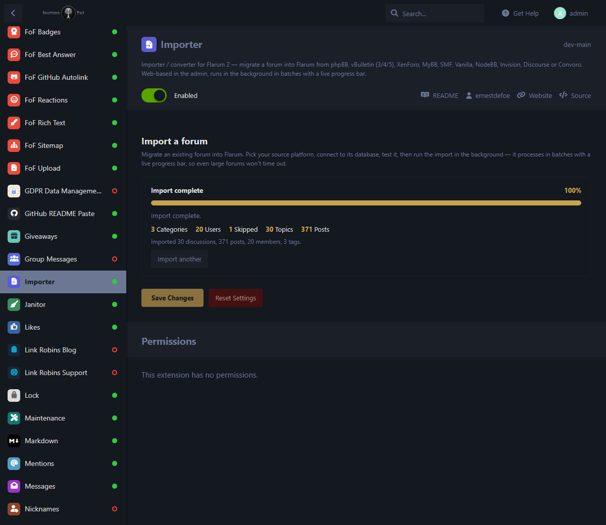Screen dimensions: 606x525
Task: Click the '1 Skipped' import statistic
Action: [x=243, y=229]
